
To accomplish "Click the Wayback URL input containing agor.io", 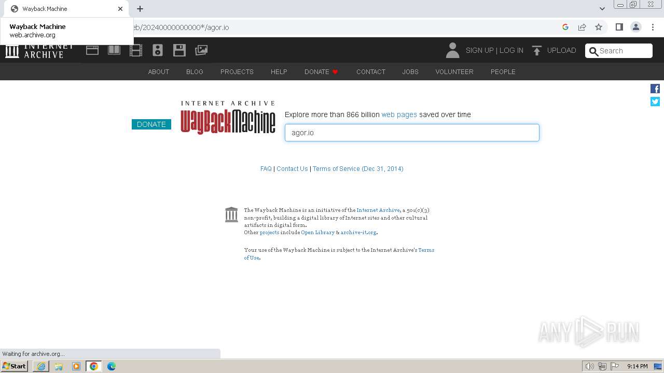I will point(412,133).
